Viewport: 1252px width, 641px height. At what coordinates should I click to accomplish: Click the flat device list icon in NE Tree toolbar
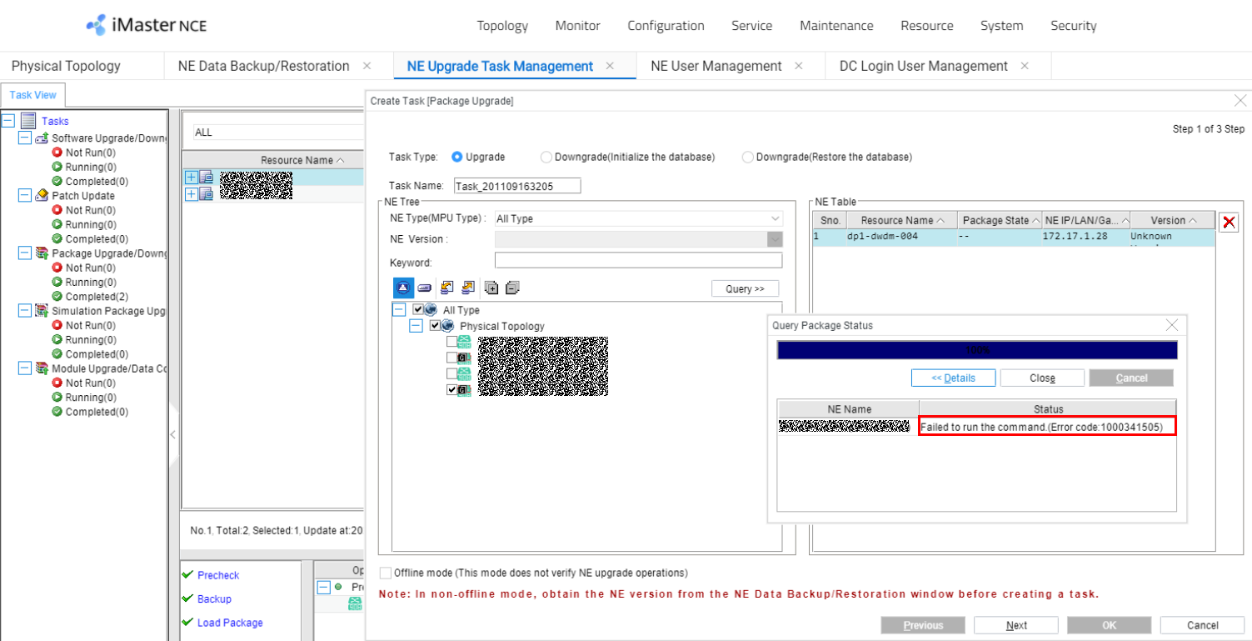(424, 288)
